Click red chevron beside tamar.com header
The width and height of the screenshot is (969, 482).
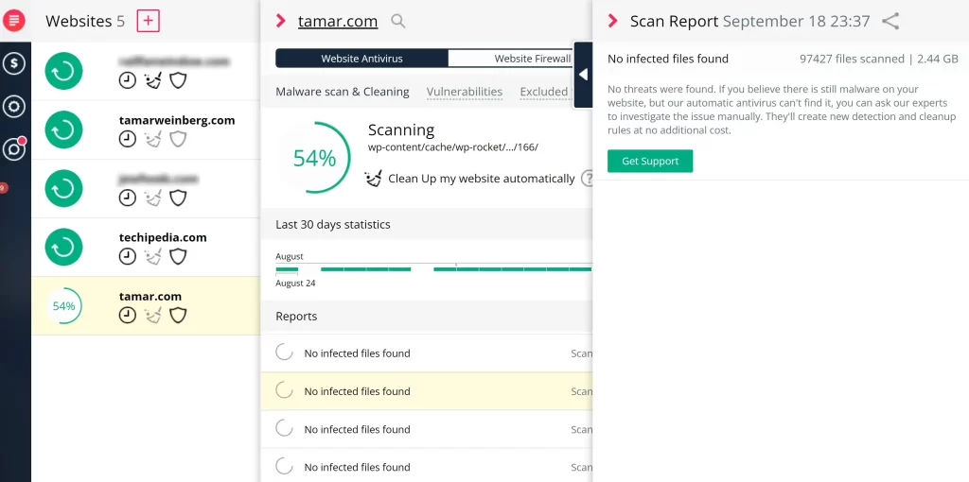click(x=281, y=21)
